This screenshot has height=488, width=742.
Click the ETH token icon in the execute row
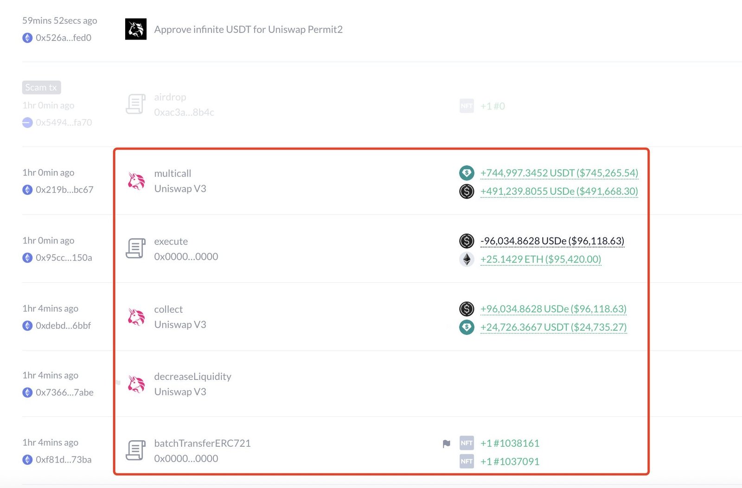pos(467,259)
